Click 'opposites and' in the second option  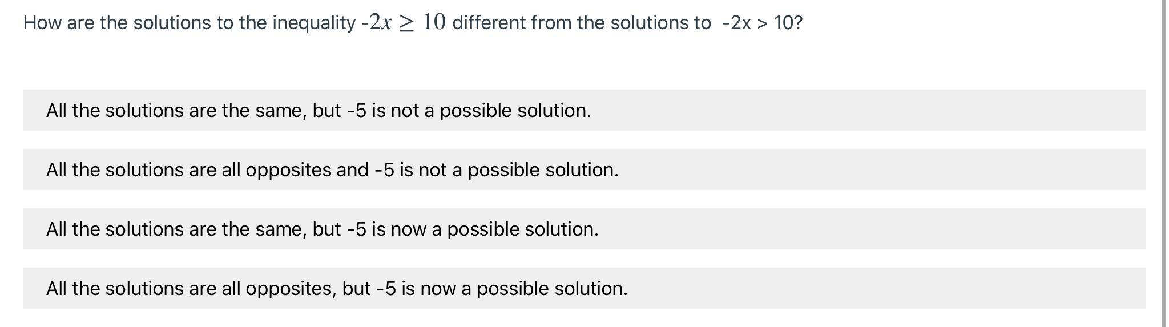[x=307, y=169]
